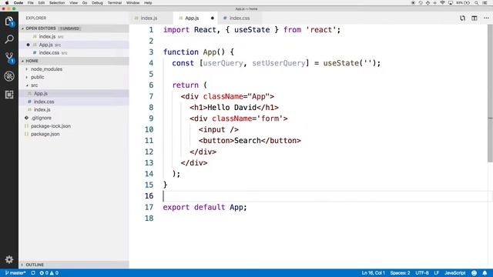Split the editor to the right
Screen dimensions: 493x277
point(475,18)
